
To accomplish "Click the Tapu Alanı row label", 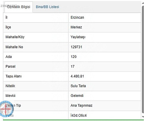I will click(14, 76).
